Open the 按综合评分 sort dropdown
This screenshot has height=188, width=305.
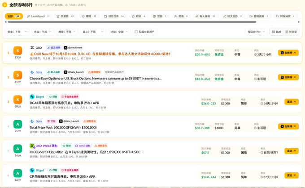tap(256, 32)
